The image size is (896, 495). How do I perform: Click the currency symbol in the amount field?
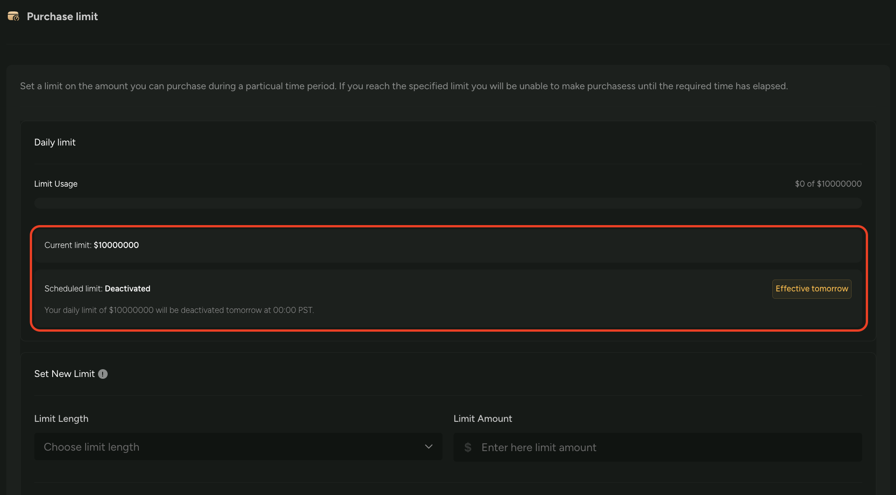coord(468,447)
